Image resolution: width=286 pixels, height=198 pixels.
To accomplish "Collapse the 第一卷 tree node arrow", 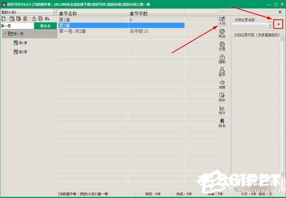I will tap(5, 34).
